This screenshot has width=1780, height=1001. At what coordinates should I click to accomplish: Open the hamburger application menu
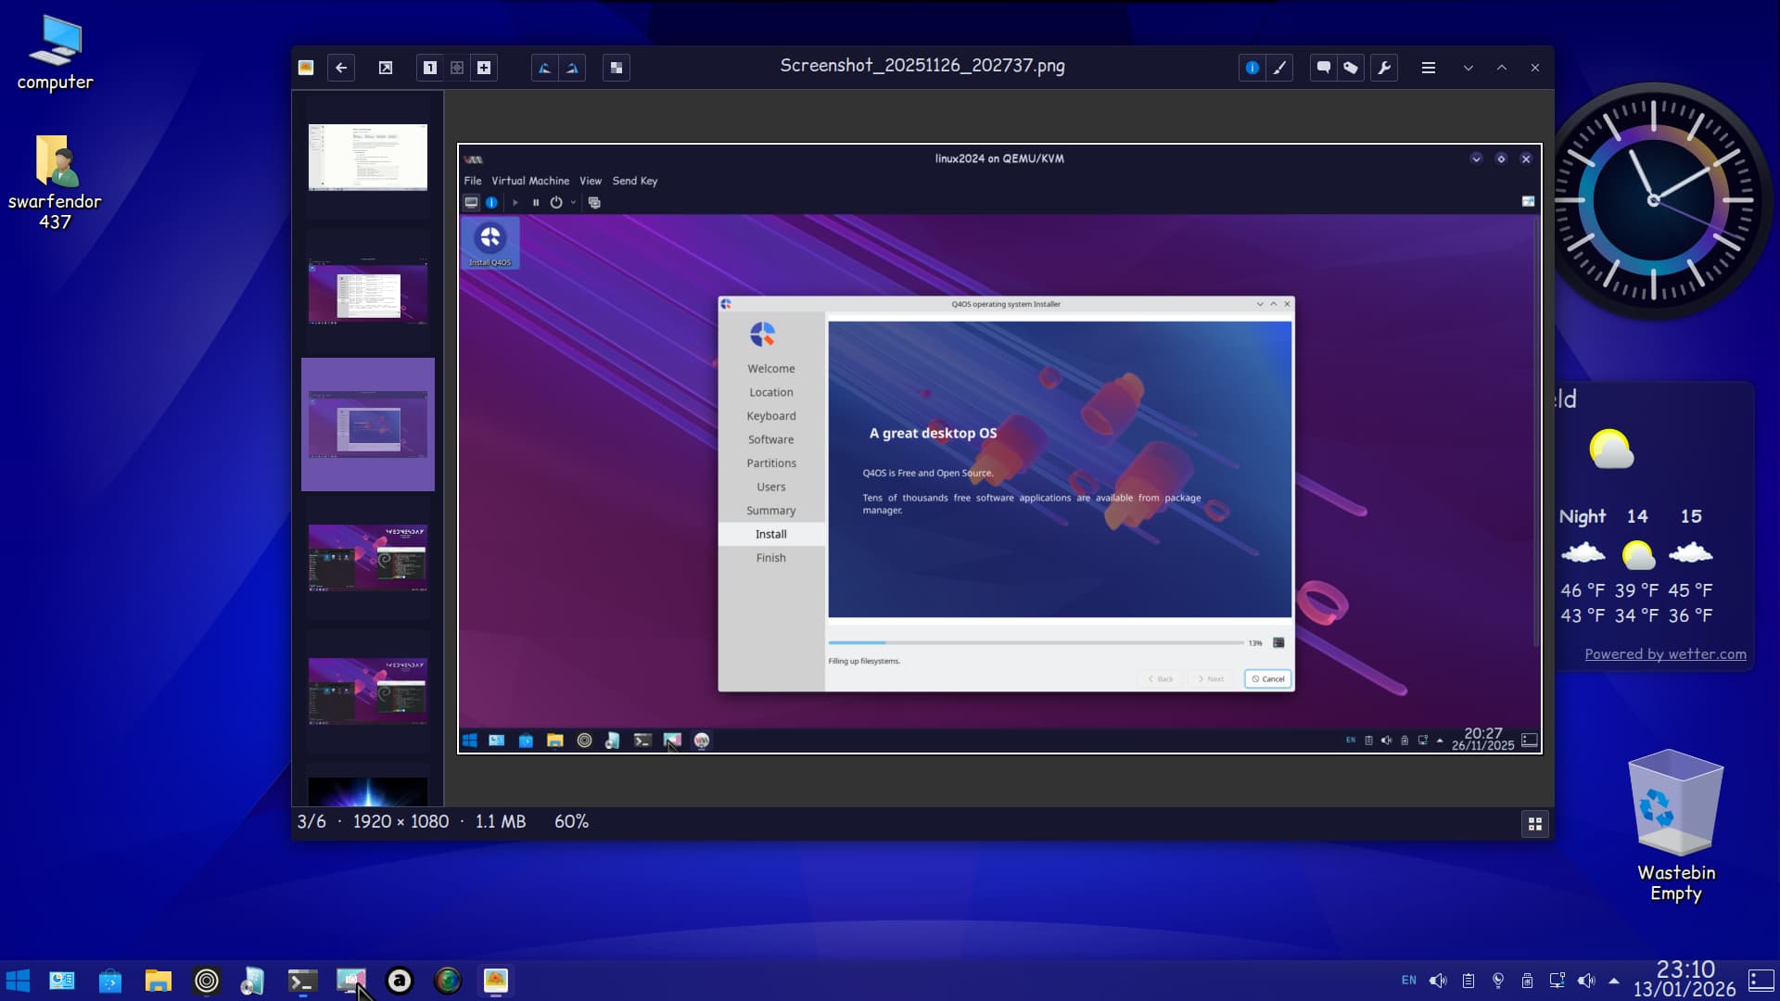point(1429,68)
